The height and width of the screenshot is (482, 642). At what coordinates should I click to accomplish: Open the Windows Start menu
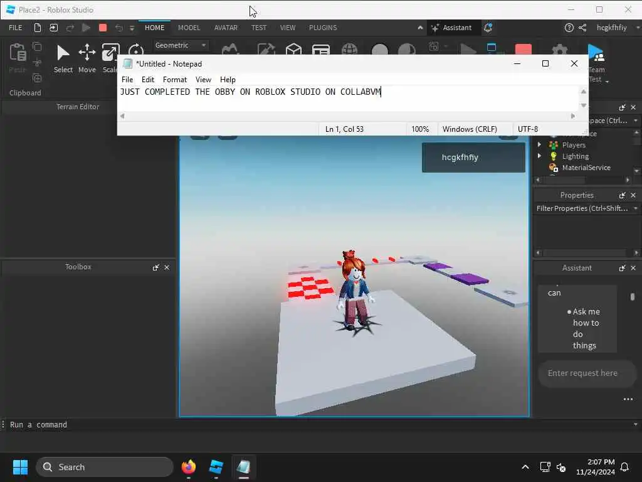[x=20, y=467]
